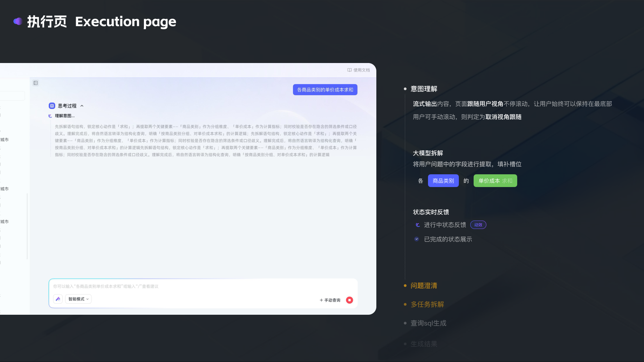Screen dimensions: 644x362
Task: Select the 问题澄清 step
Action: click(424, 286)
